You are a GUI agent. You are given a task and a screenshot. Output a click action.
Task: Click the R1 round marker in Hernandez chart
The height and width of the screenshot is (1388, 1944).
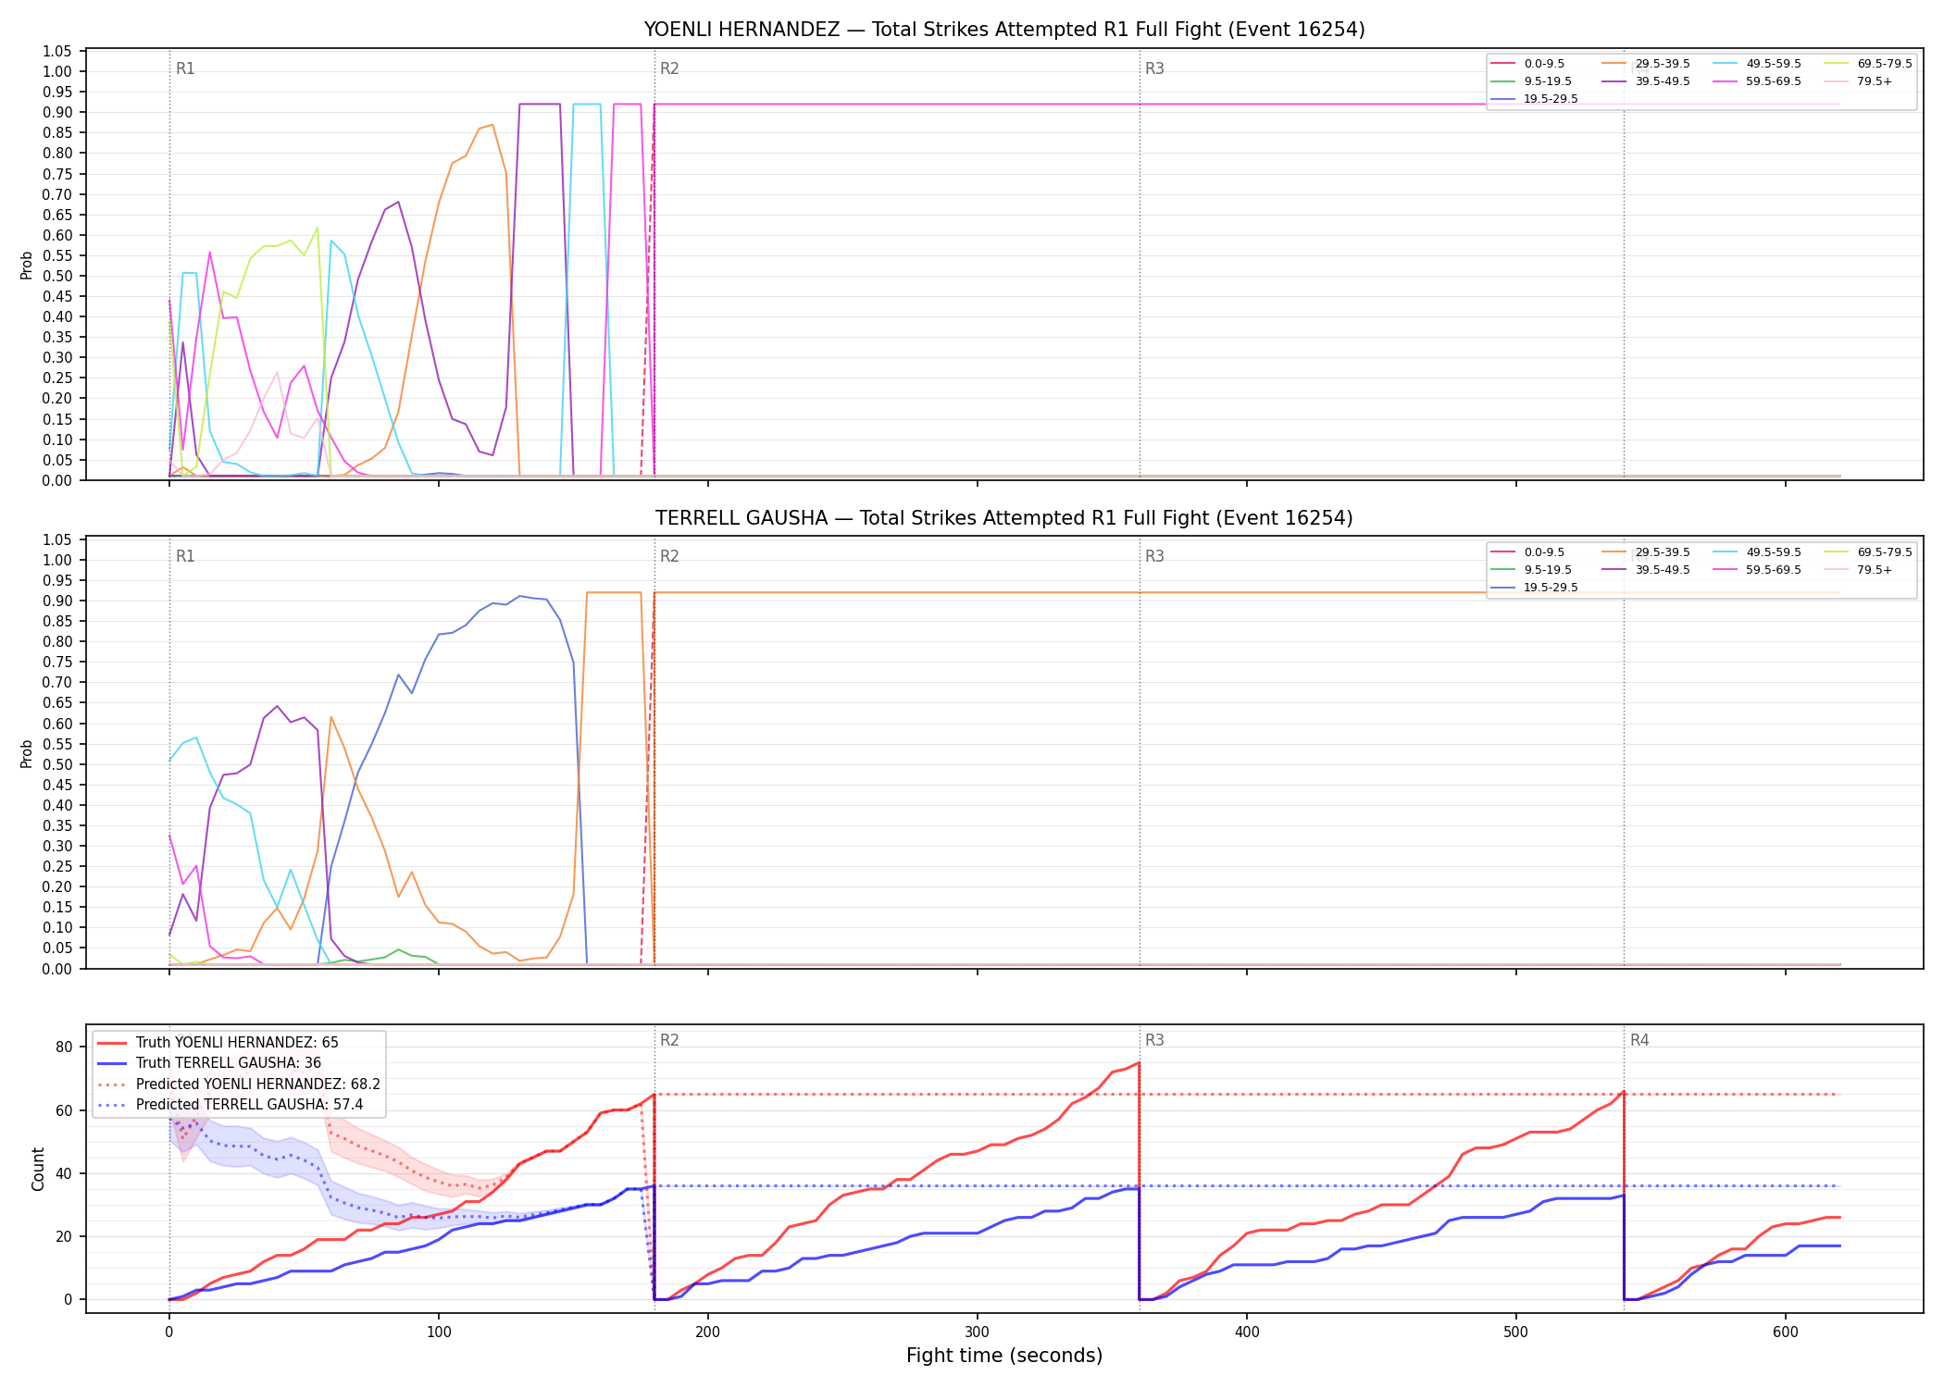pyautogui.click(x=185, y=68)
